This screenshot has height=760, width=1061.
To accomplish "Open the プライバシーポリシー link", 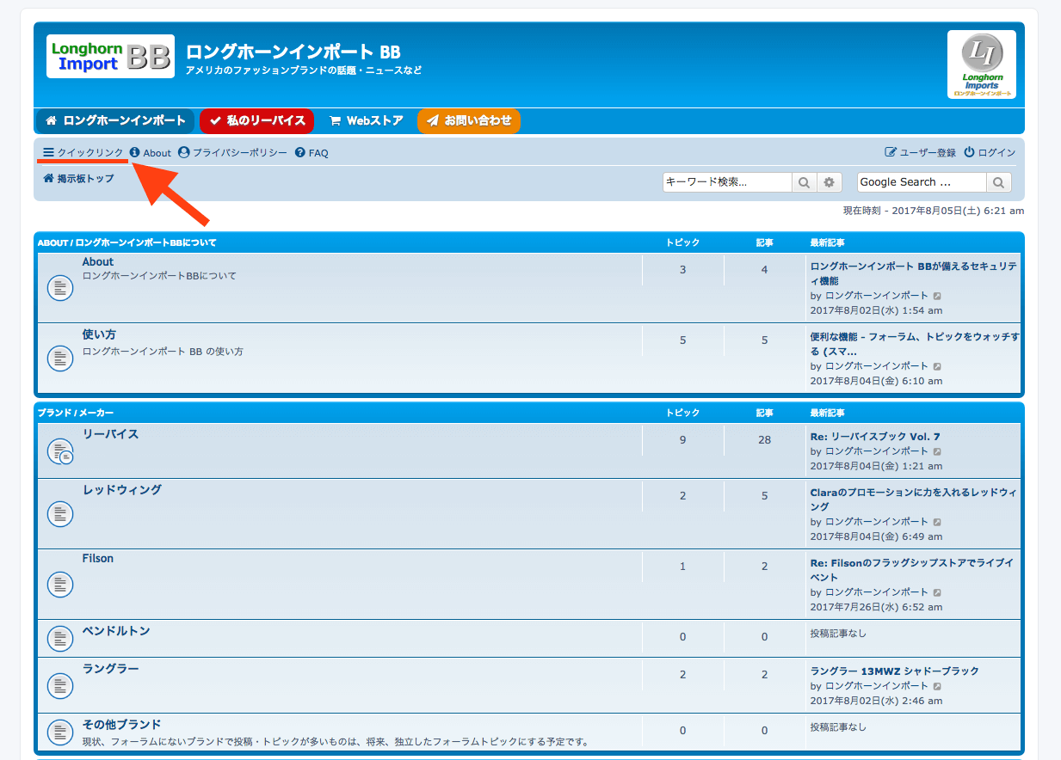I will click(232, 153).
